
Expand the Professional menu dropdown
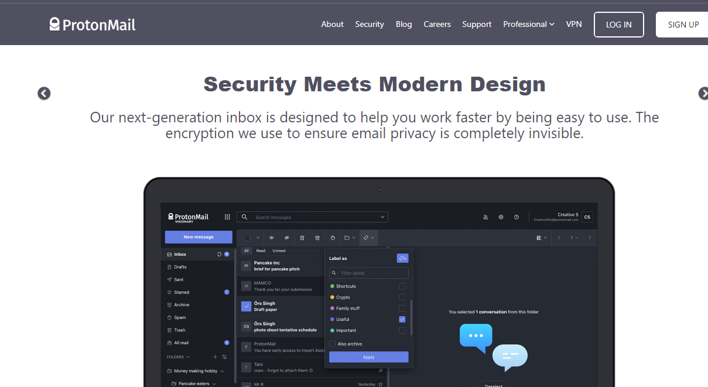coord(529,24)
